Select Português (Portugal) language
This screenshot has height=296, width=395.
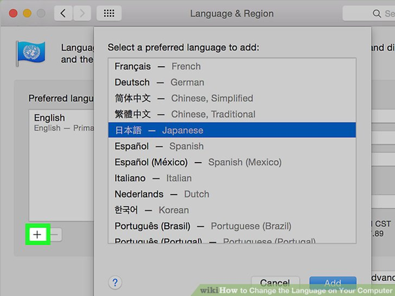(232, 240)
